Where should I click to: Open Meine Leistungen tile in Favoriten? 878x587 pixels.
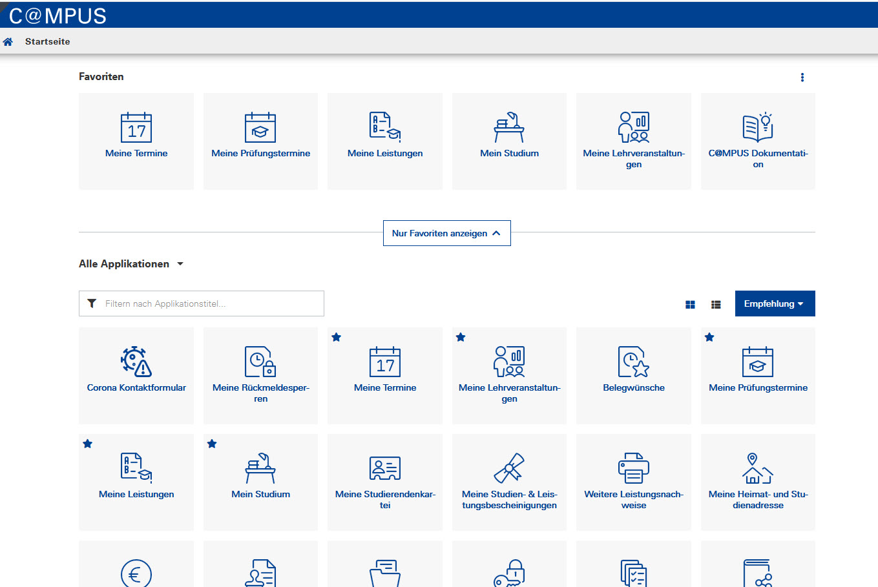click(385, 141)
